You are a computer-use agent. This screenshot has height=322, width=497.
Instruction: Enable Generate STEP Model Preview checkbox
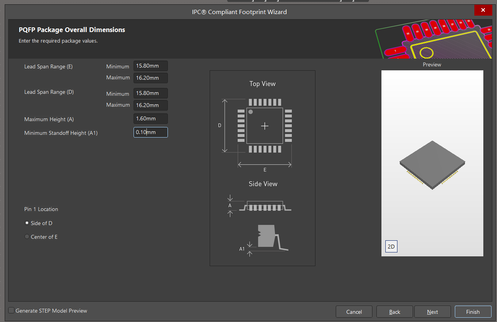(12, 311)
